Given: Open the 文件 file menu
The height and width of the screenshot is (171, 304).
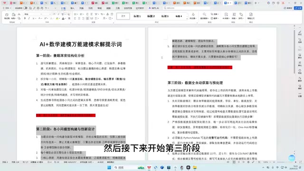Looking at the screenshot, I should 7,8.
